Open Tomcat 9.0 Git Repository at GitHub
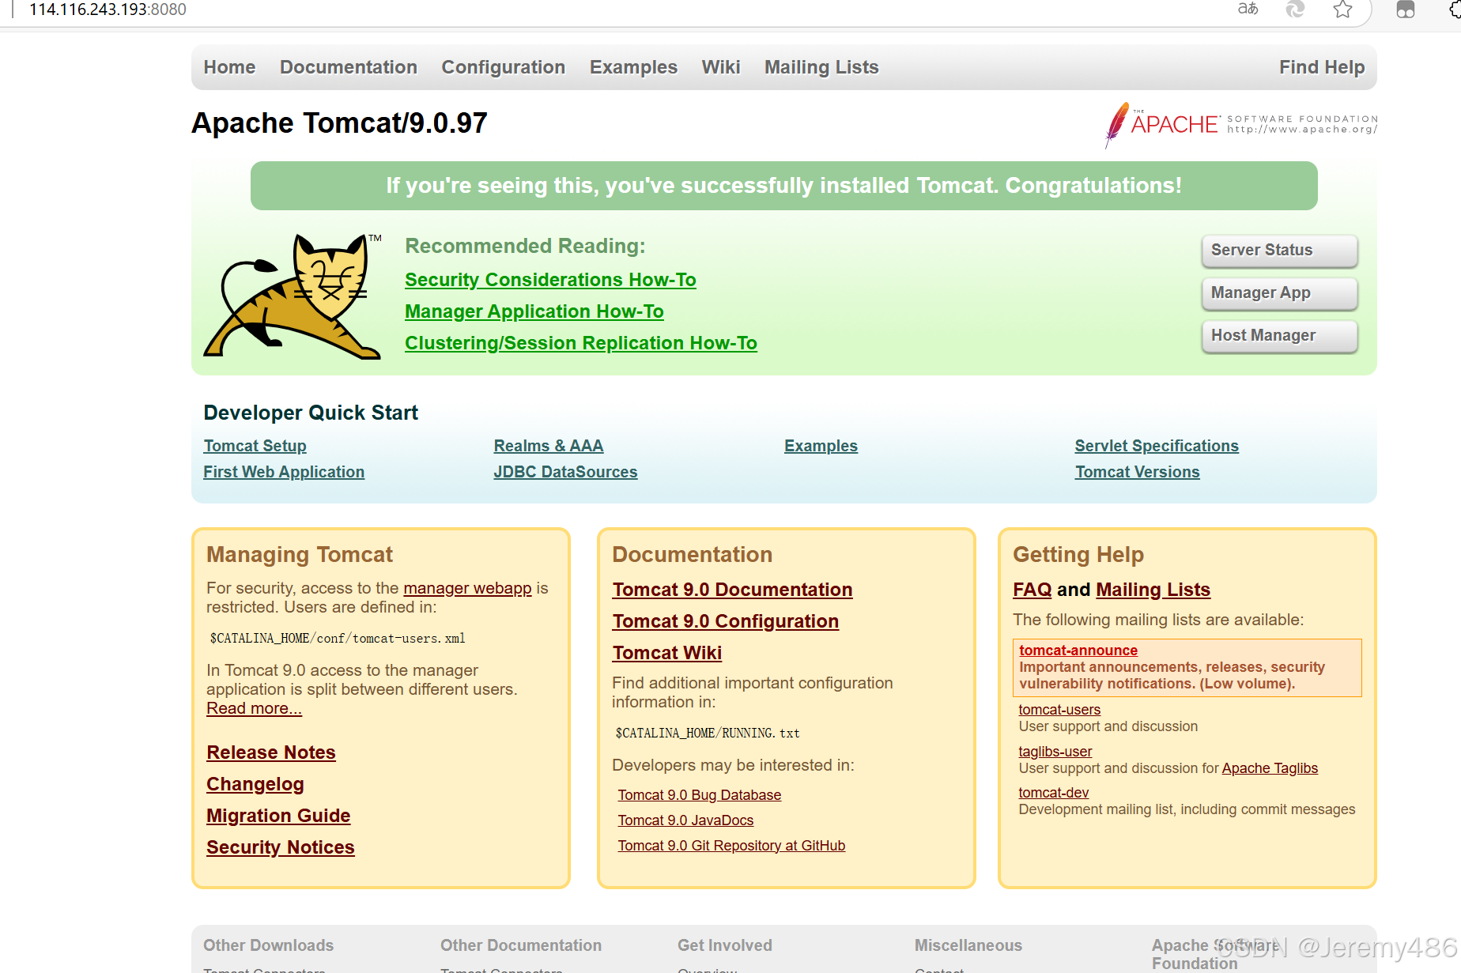The width and height of the screenshot is (1461, 973). [x=731, y=846]
